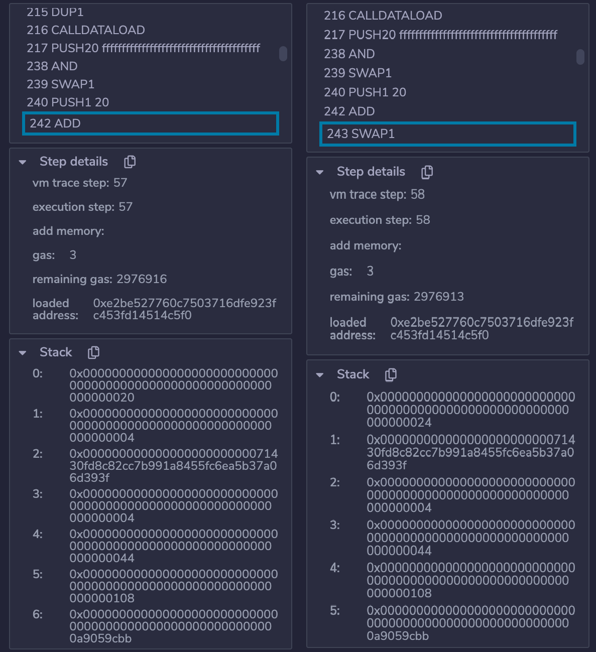Click 239 SWAP1 in the right opcode list
Screen dimensions: 596x652
(x=357, y=73)
